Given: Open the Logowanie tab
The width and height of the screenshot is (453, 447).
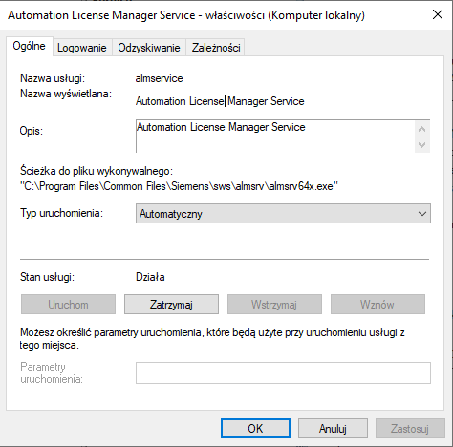Looking at the screenshot, I should click(82, 48).
